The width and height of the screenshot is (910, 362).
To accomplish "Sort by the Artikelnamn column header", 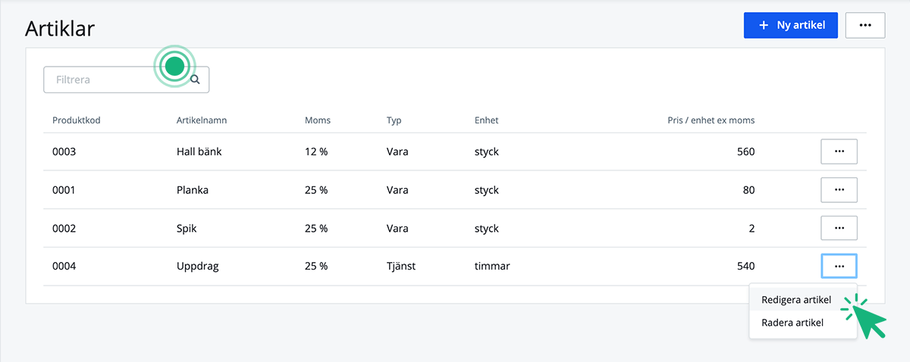I will tap(202, 120).
